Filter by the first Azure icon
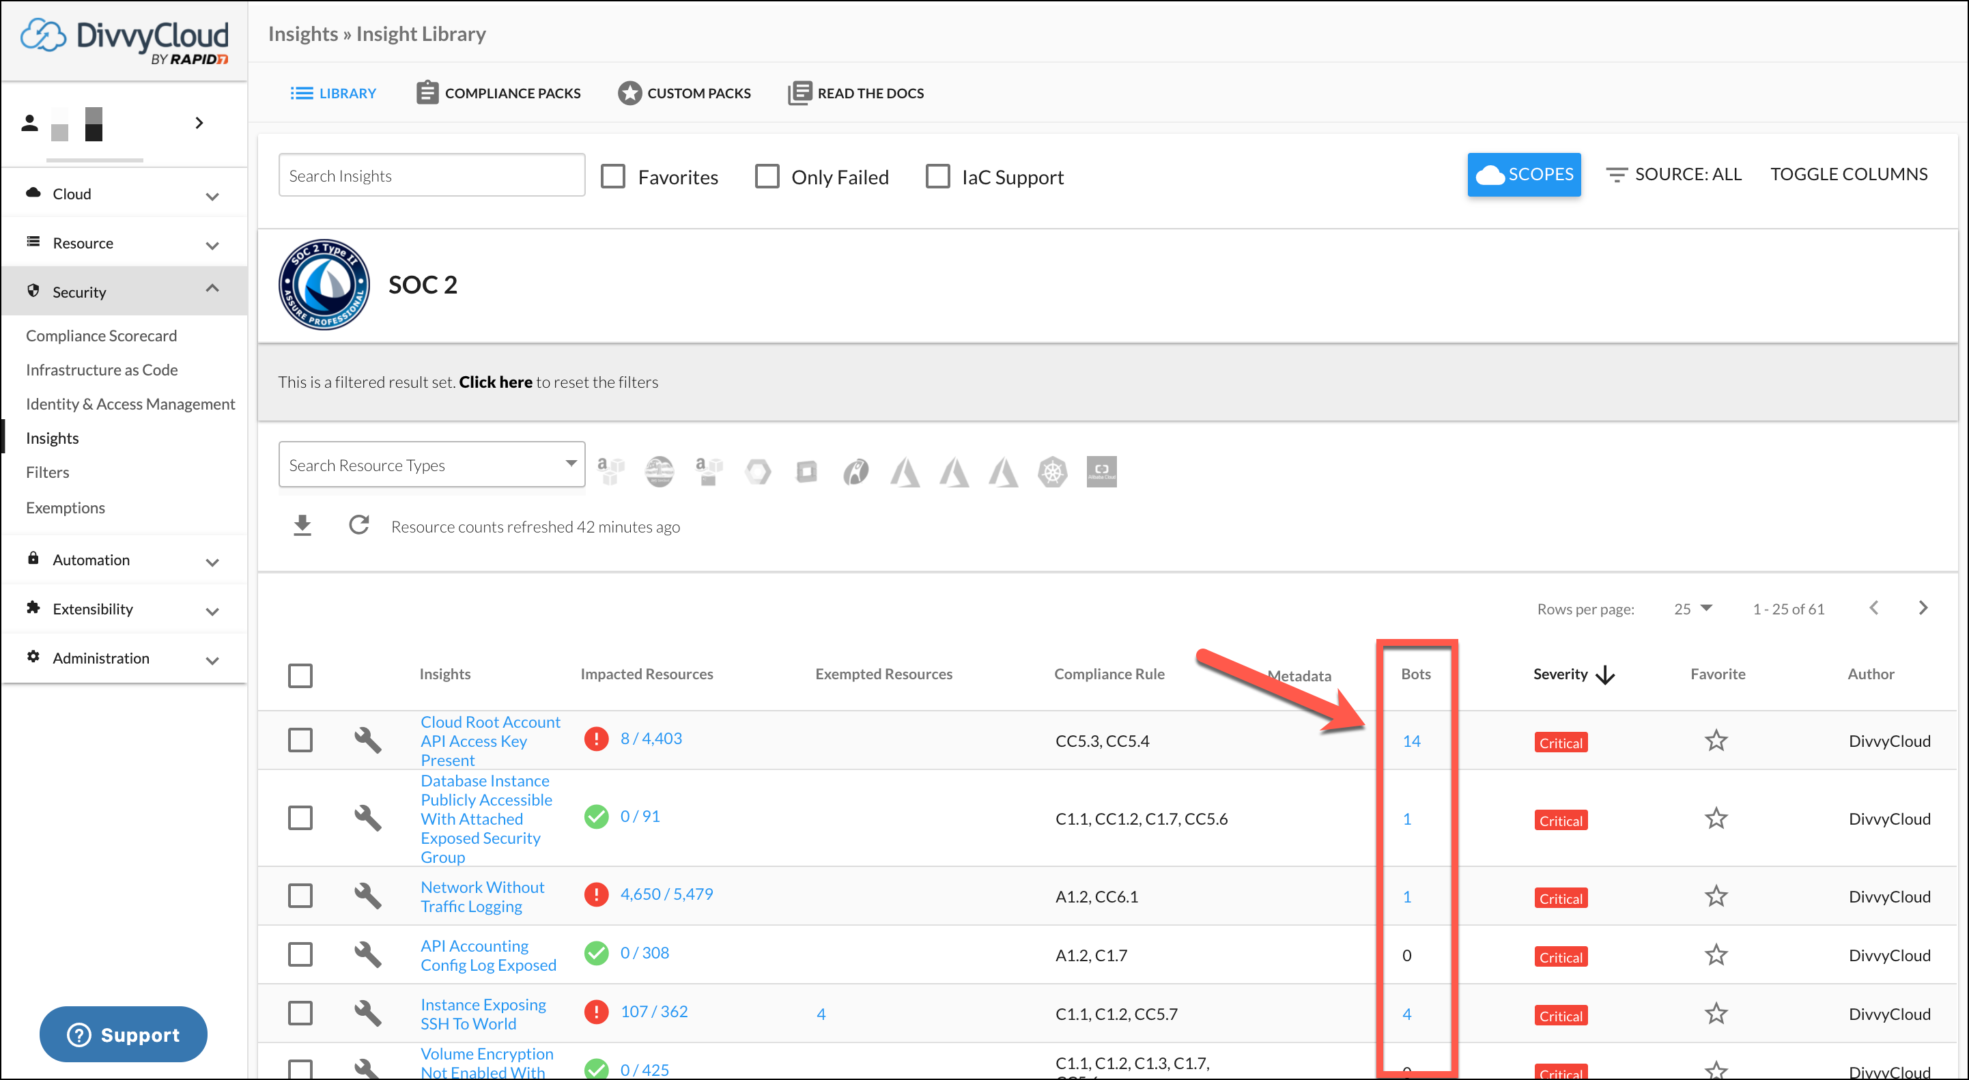The image size is (1969, 1080). pos(905,471)
